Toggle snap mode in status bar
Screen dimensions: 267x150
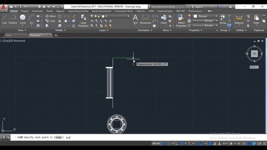click(169, 143)
